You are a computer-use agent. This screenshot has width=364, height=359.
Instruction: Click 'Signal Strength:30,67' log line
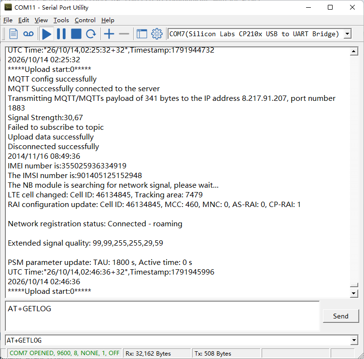click(45, 117)
